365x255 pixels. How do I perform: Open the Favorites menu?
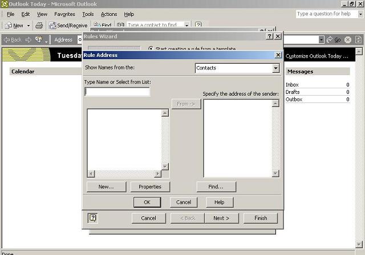64,14
